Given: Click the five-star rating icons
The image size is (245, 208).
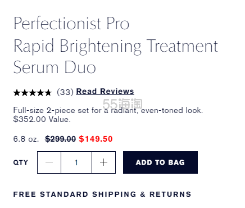Looking at the screenshot, I should [x=32, y=92].
